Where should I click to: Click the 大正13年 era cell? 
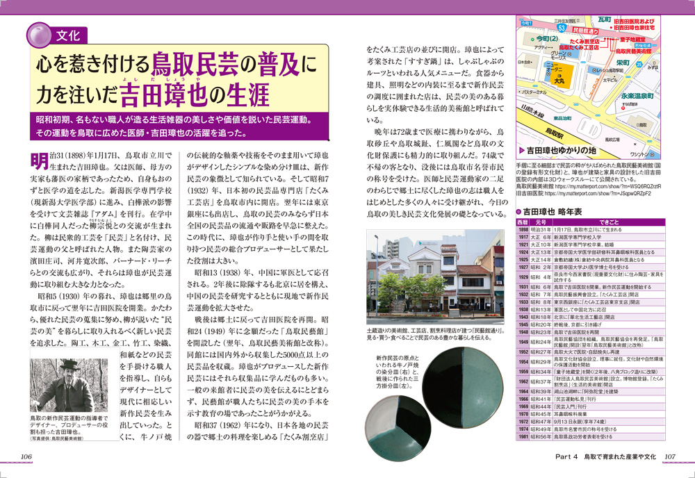pos(541,252)
